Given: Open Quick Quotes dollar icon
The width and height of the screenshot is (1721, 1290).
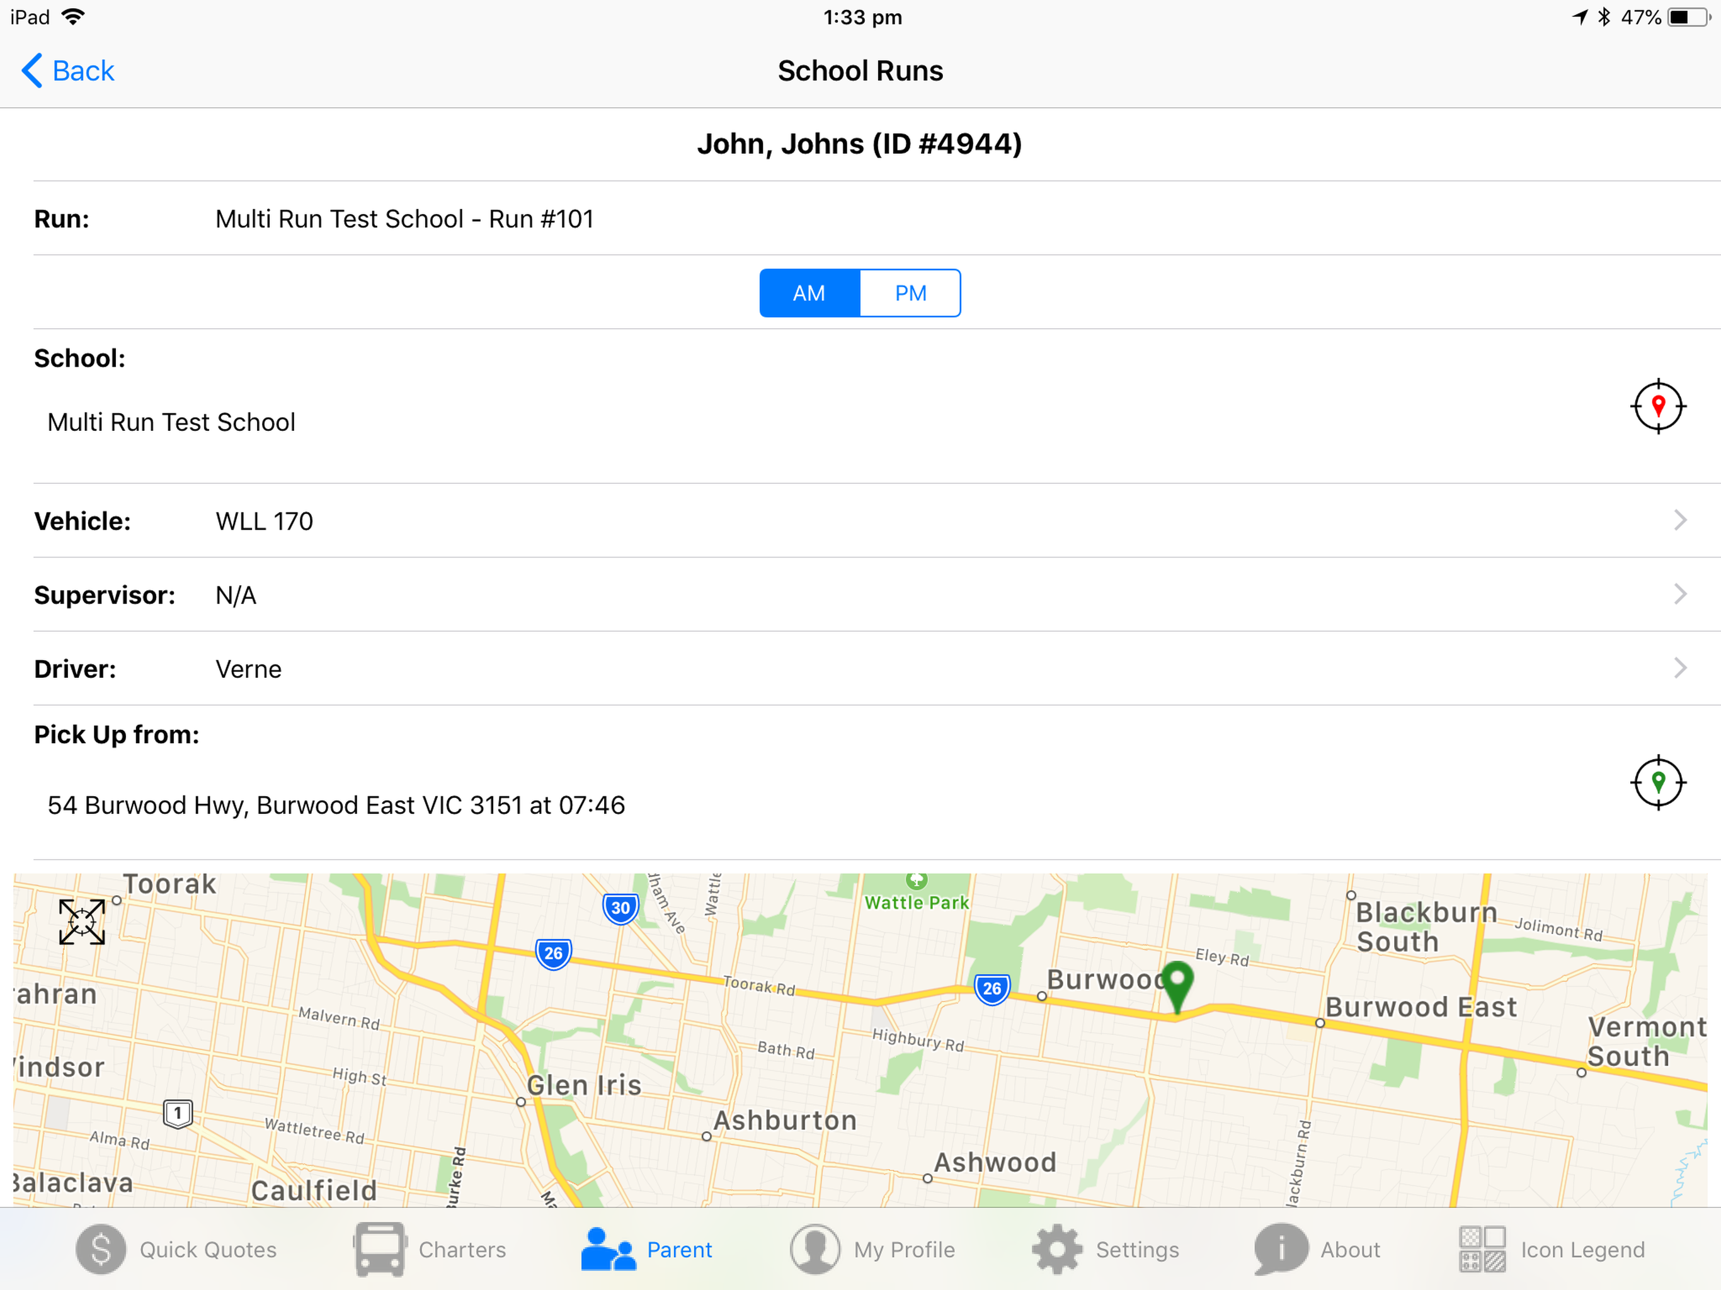Looking at the screenshot, I should [101, 1250].
